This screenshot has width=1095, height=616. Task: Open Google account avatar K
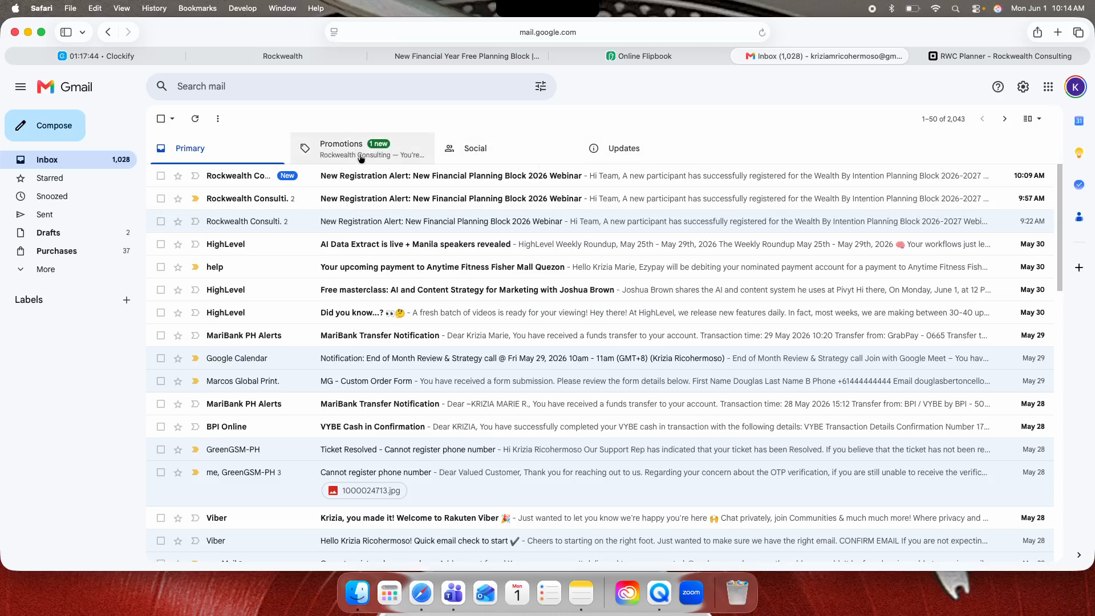tap(1075, 87)
